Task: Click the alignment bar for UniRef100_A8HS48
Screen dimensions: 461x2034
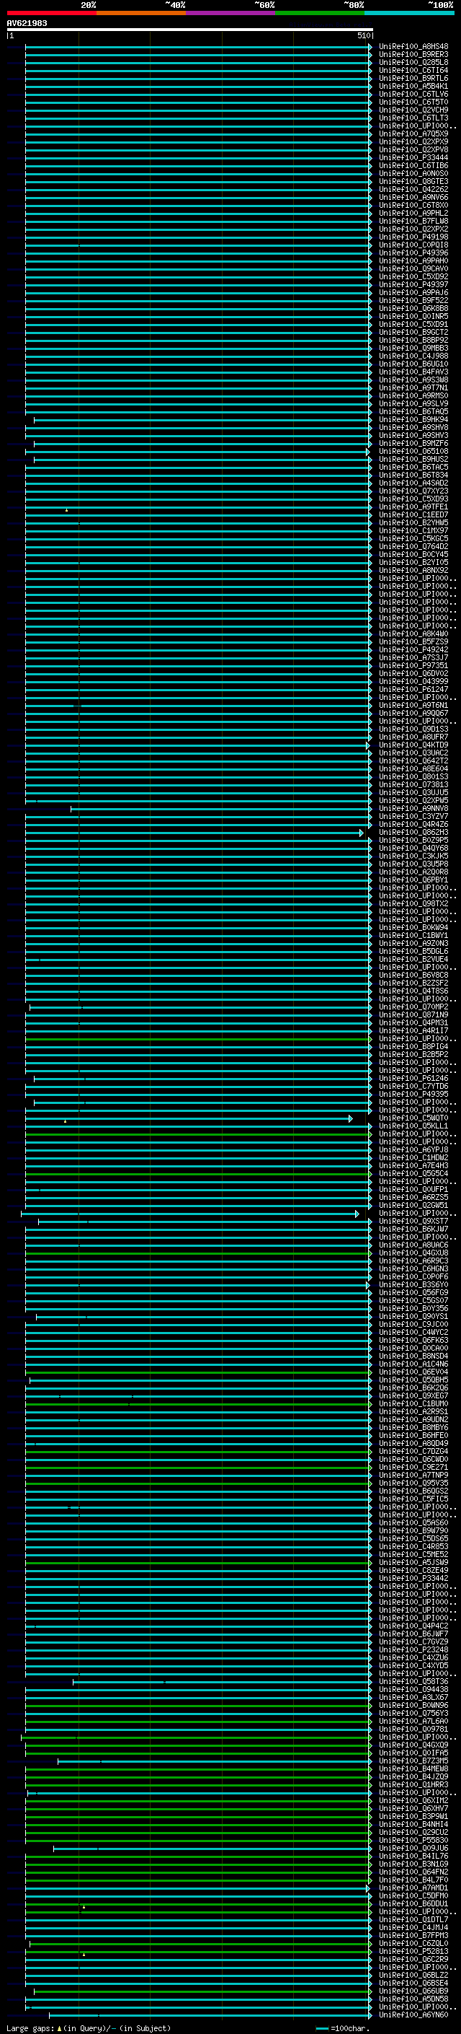Action: tap(199, 47)
